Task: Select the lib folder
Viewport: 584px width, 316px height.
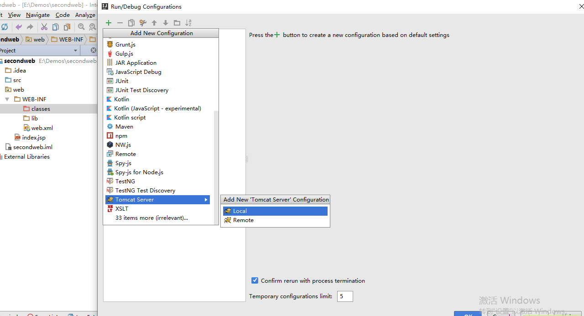Action: coord(31,118)
